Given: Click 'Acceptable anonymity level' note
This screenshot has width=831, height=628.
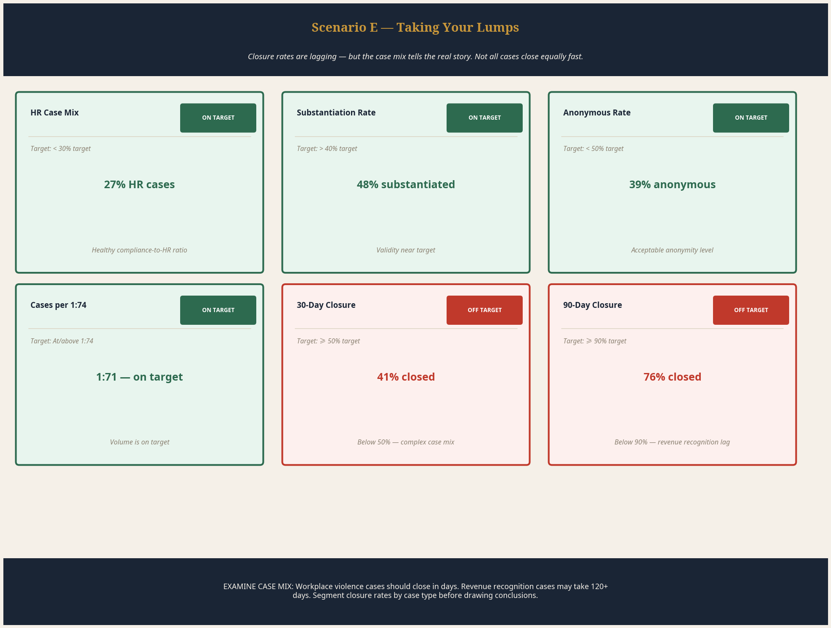Looking at the screenshot, I should [672, 250].
